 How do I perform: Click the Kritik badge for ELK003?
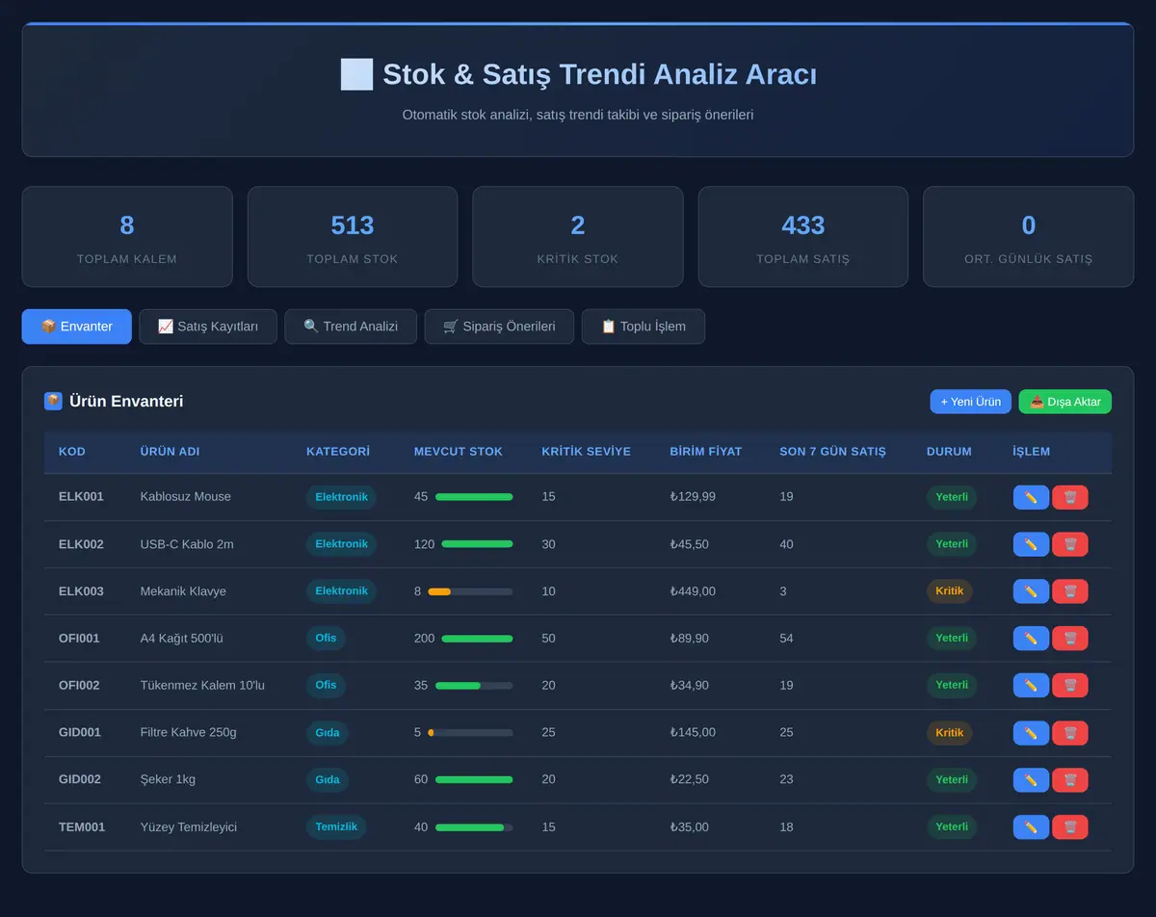tap(950, 591)
